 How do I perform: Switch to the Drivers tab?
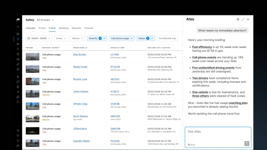(x=42, y=28)
